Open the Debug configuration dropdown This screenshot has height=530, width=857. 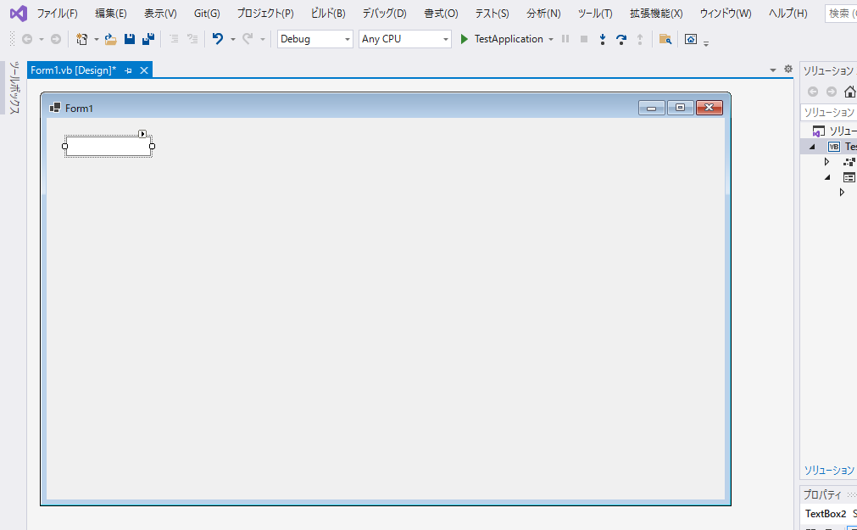(348, 39)
